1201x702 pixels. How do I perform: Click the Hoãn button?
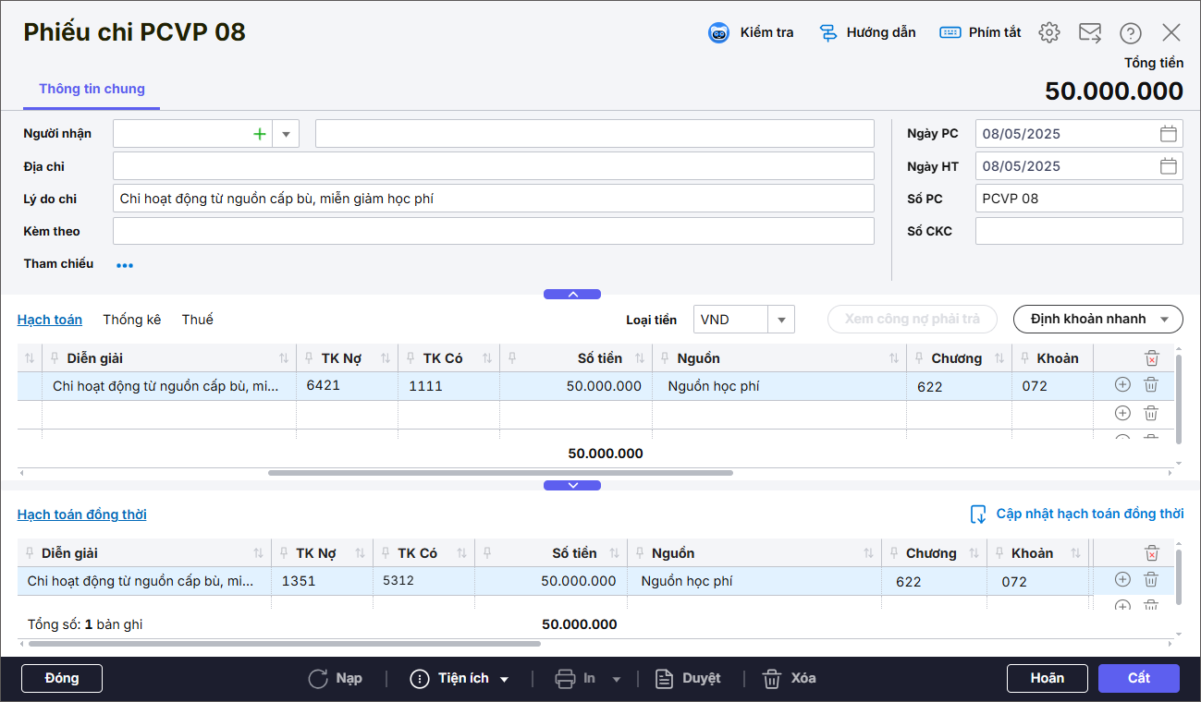[x=1048, y=678]
